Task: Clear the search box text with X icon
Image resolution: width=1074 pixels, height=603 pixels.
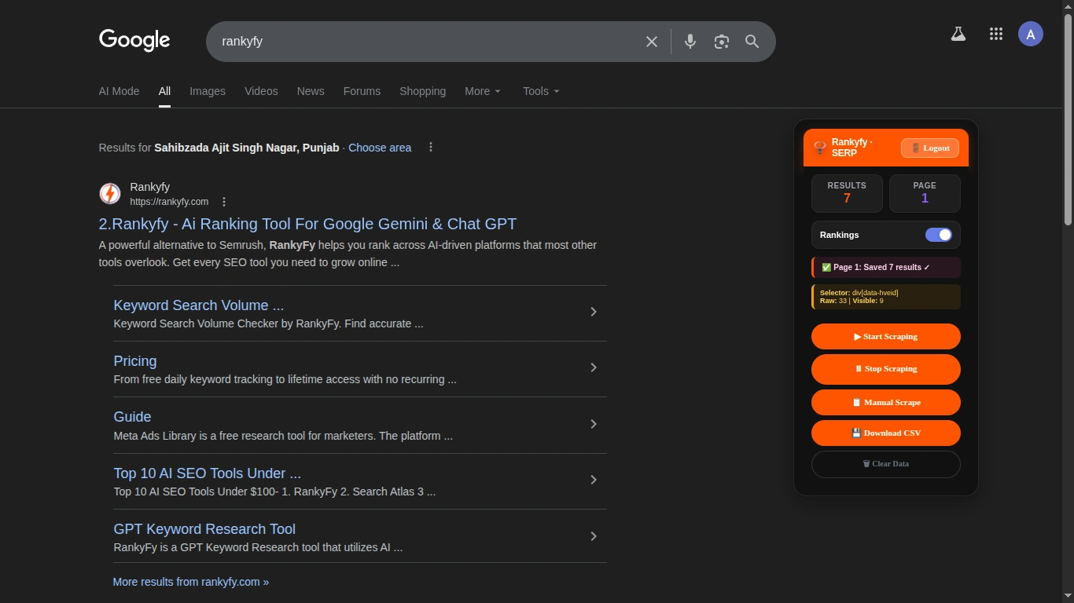Action: pos(651,42)
